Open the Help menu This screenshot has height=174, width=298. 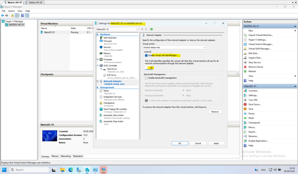coord(28,11)
